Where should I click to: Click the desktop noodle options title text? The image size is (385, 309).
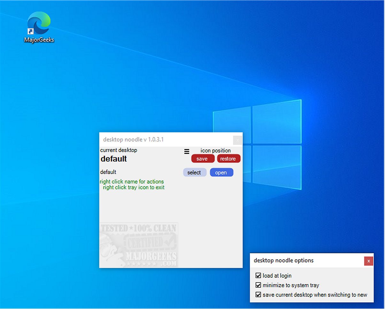[x=284, y=260]
